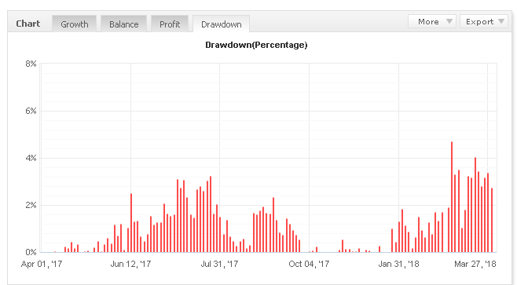This screenshot has height=285, width=517.
Task: Click the 0% y-axis label
Action: coord(31,252)
